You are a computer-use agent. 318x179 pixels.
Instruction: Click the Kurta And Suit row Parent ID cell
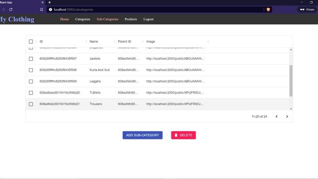[x=129, y=70]
